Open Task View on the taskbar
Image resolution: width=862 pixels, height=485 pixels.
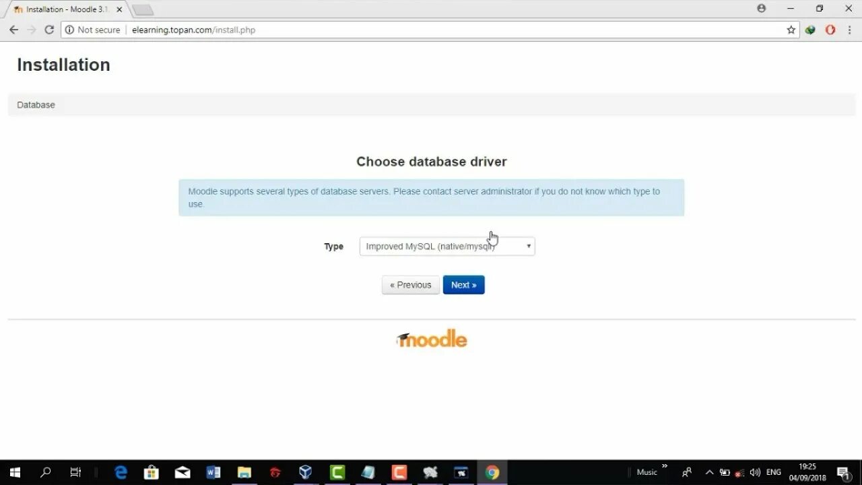click(x=75, y=472)
